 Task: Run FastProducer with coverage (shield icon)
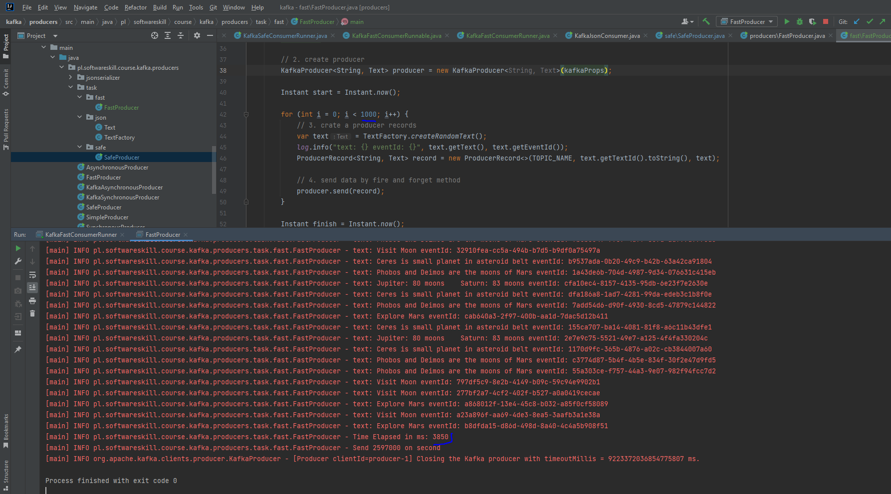(813, 21)
